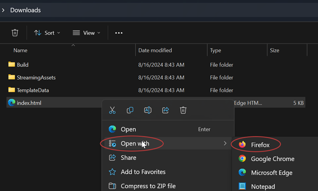This screenshot has width=318, height=191.
Task: Select Firefox in Open with submenu
Action: point(260,145)
